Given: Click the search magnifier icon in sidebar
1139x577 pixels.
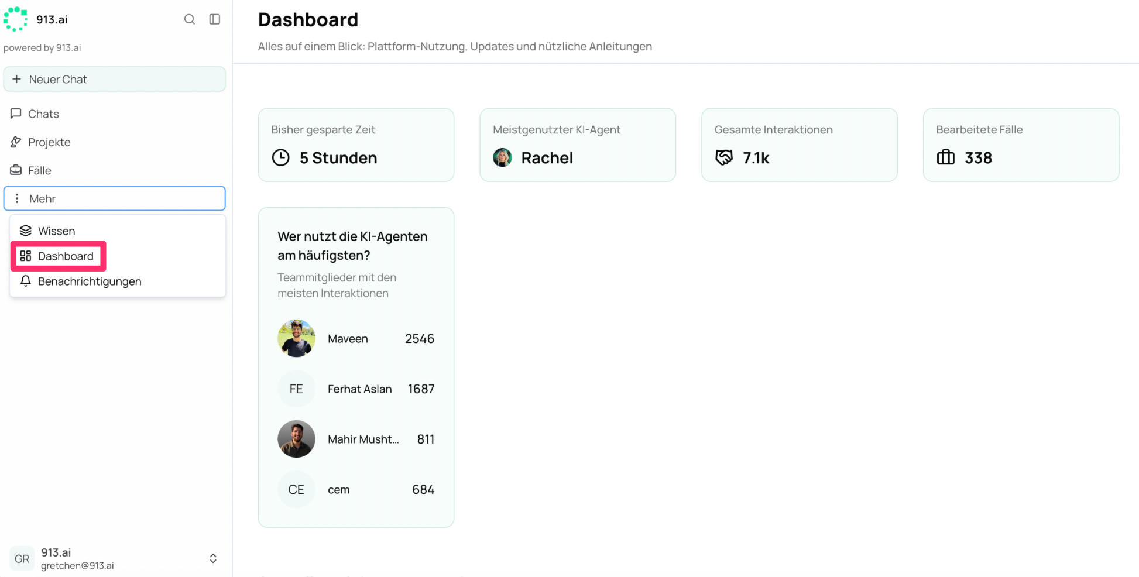Looking at the screenshot, I should (189, 19).
